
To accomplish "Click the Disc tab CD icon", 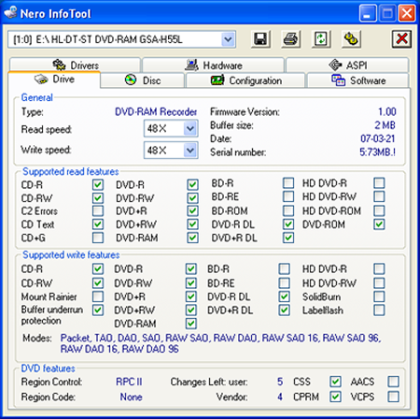I will (131, 80).
